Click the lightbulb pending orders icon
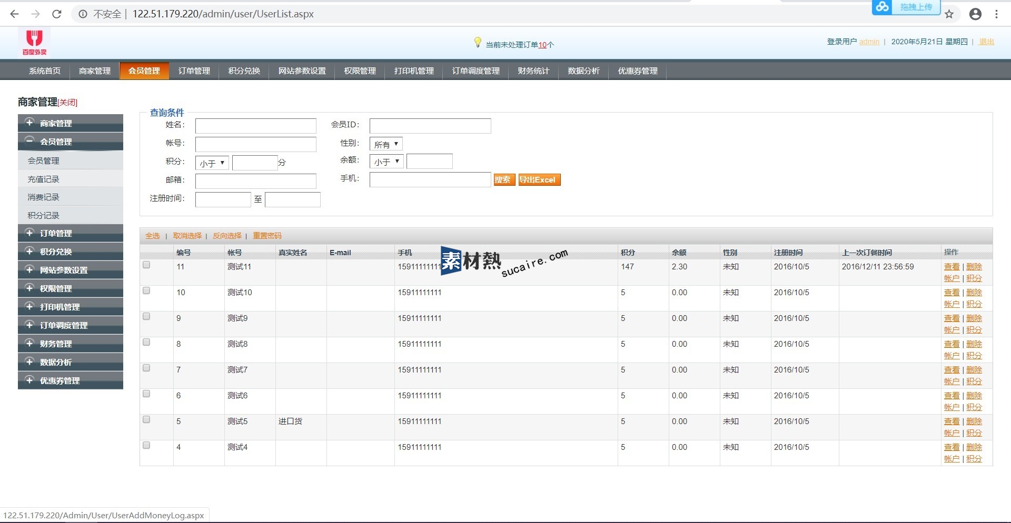This screenshot has height=523, width=1011. tap(478, 42)
